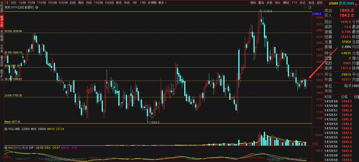Click the X10 volume scale tag
The image size is (359, 162).
pos(315,144)
